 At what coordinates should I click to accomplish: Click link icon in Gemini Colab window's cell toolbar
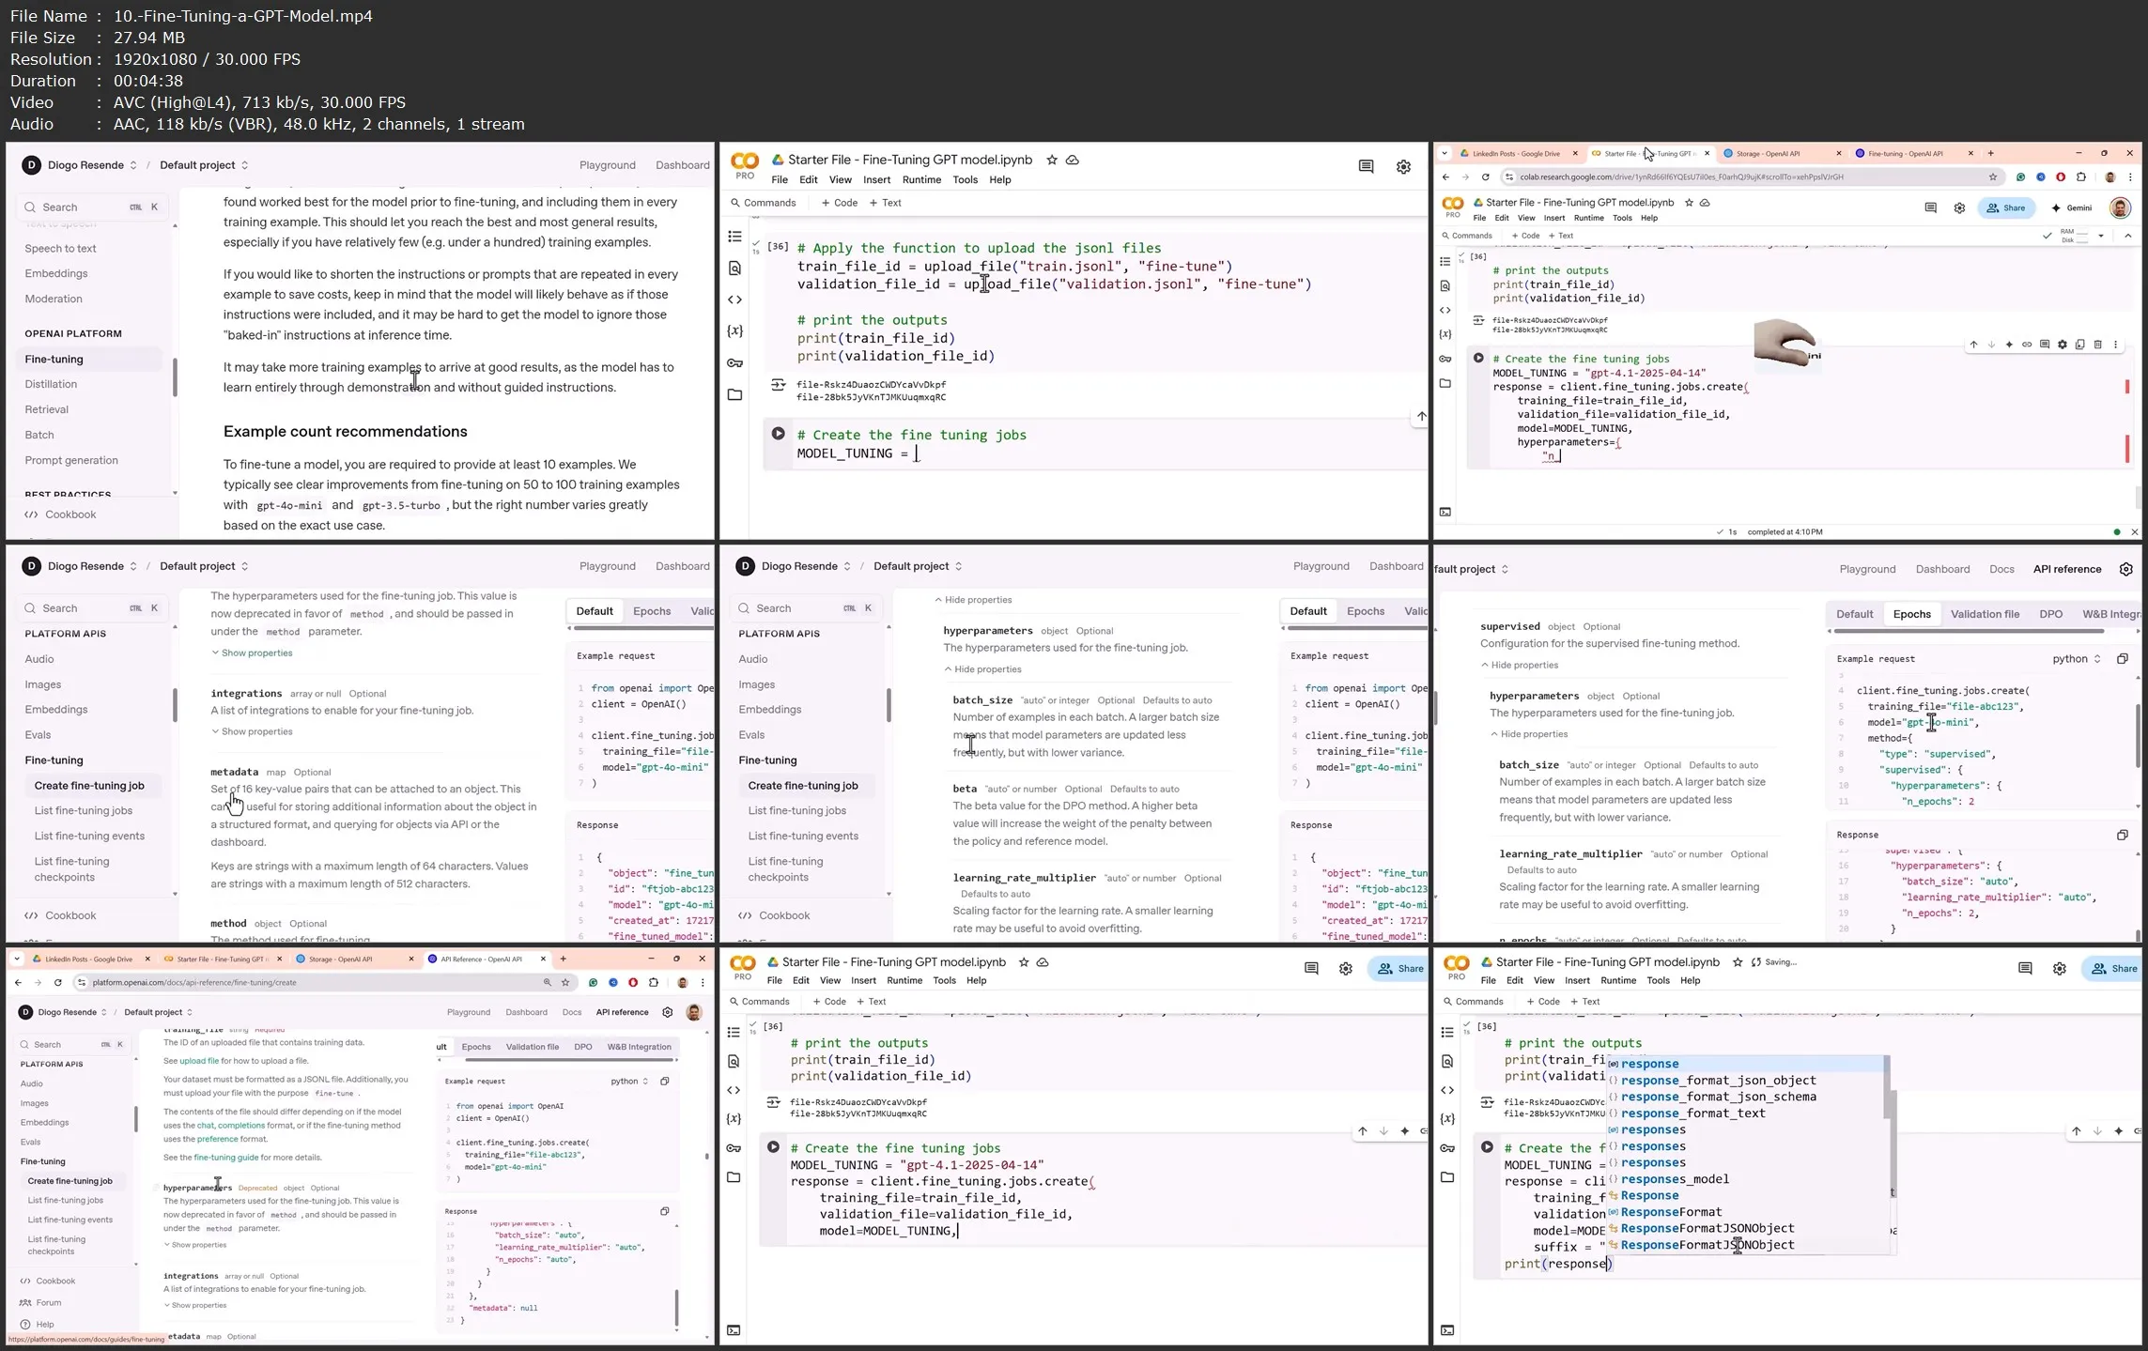[2027, 345]
